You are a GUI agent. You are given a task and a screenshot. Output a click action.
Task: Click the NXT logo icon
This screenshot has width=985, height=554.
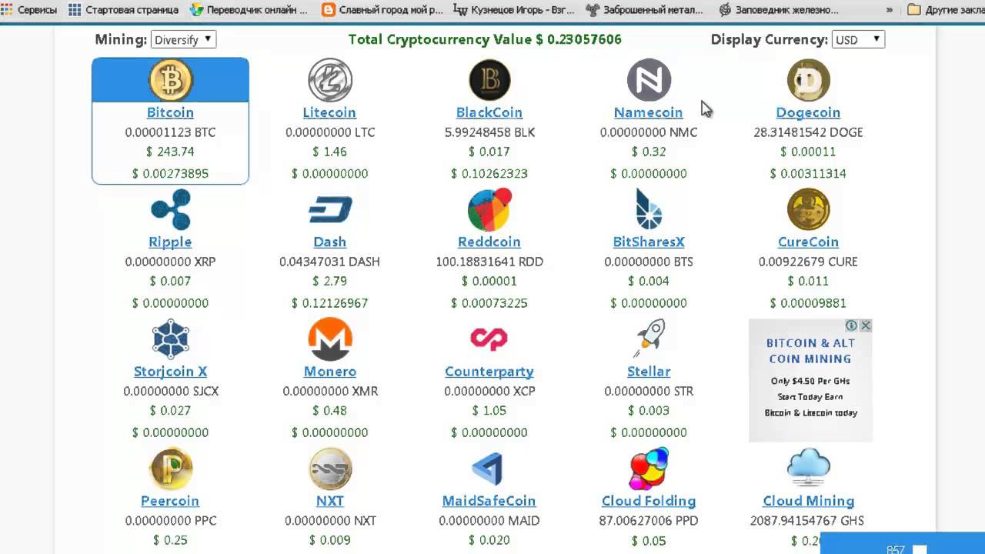[329, 468]
